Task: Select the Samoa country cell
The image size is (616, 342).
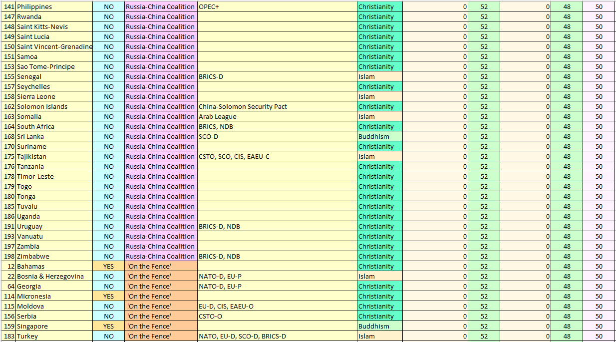Action: click(x=54, y=57)
